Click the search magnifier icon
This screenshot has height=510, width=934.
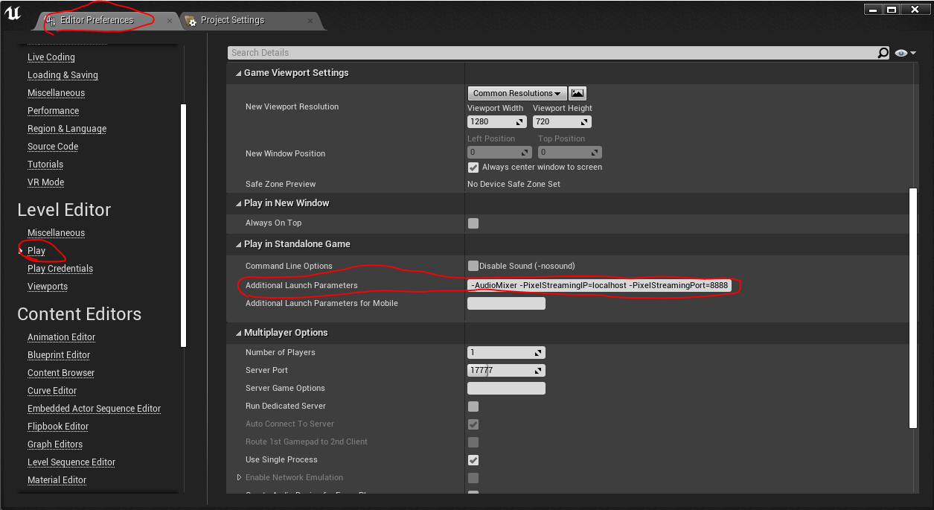883,53
